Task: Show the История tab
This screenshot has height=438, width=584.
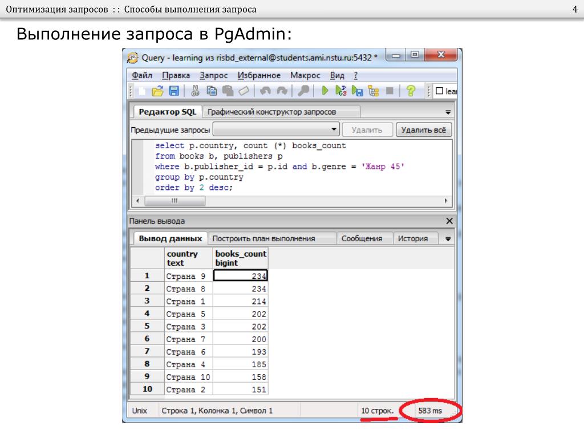Action: 416,238
